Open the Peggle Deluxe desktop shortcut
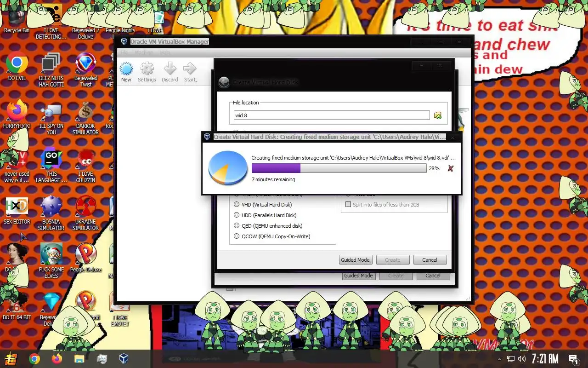The width and height of the screenshot is (588, 368). pyautogui.click(x=86, y=258)
